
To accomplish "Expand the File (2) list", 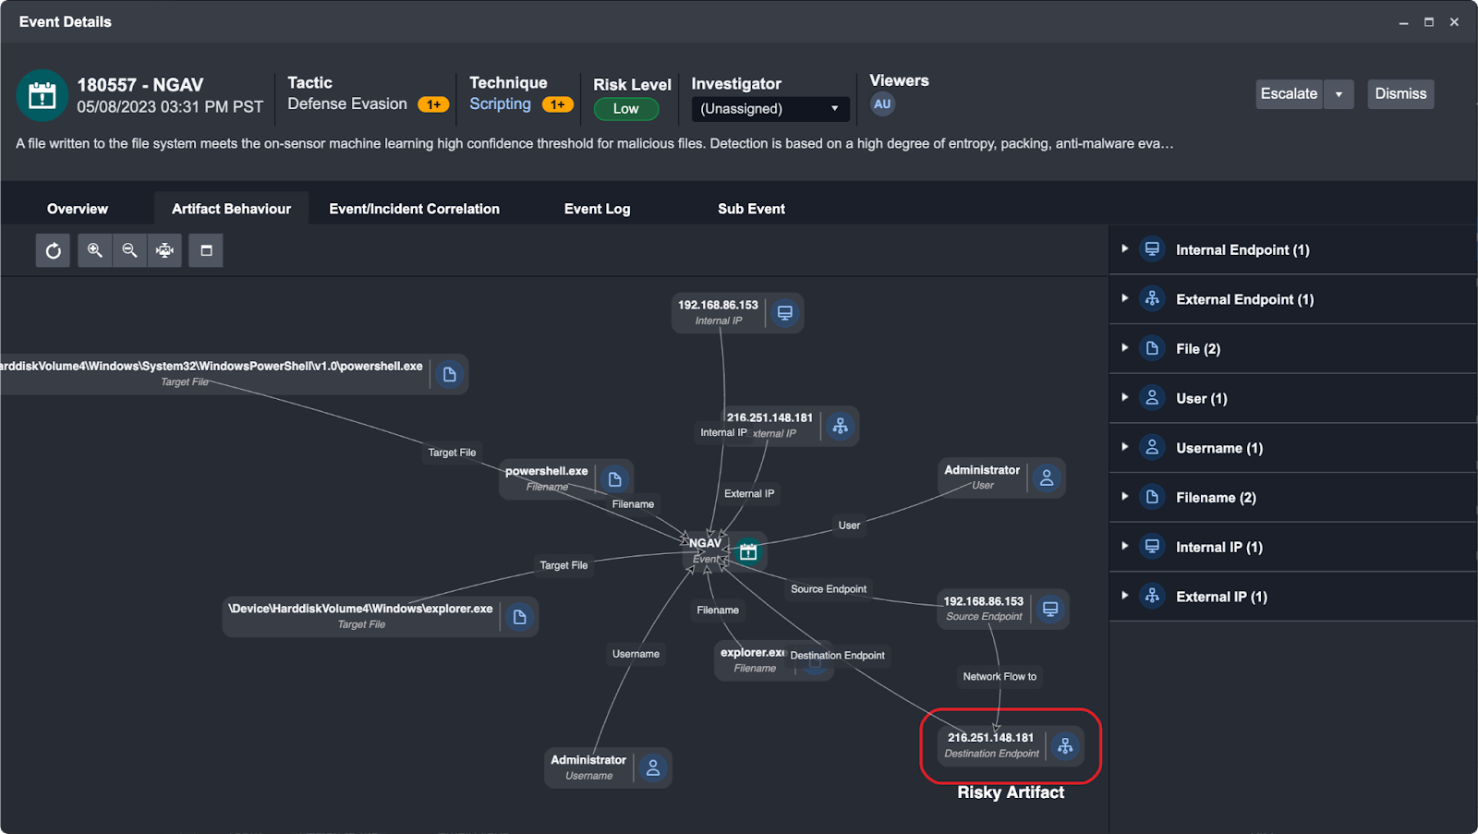I will (x=1124, y=348).
